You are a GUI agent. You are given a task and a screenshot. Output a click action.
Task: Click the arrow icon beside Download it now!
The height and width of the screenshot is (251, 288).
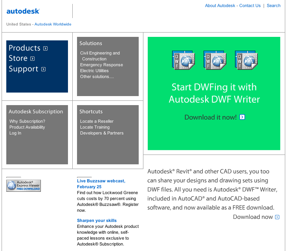[242, 117]
